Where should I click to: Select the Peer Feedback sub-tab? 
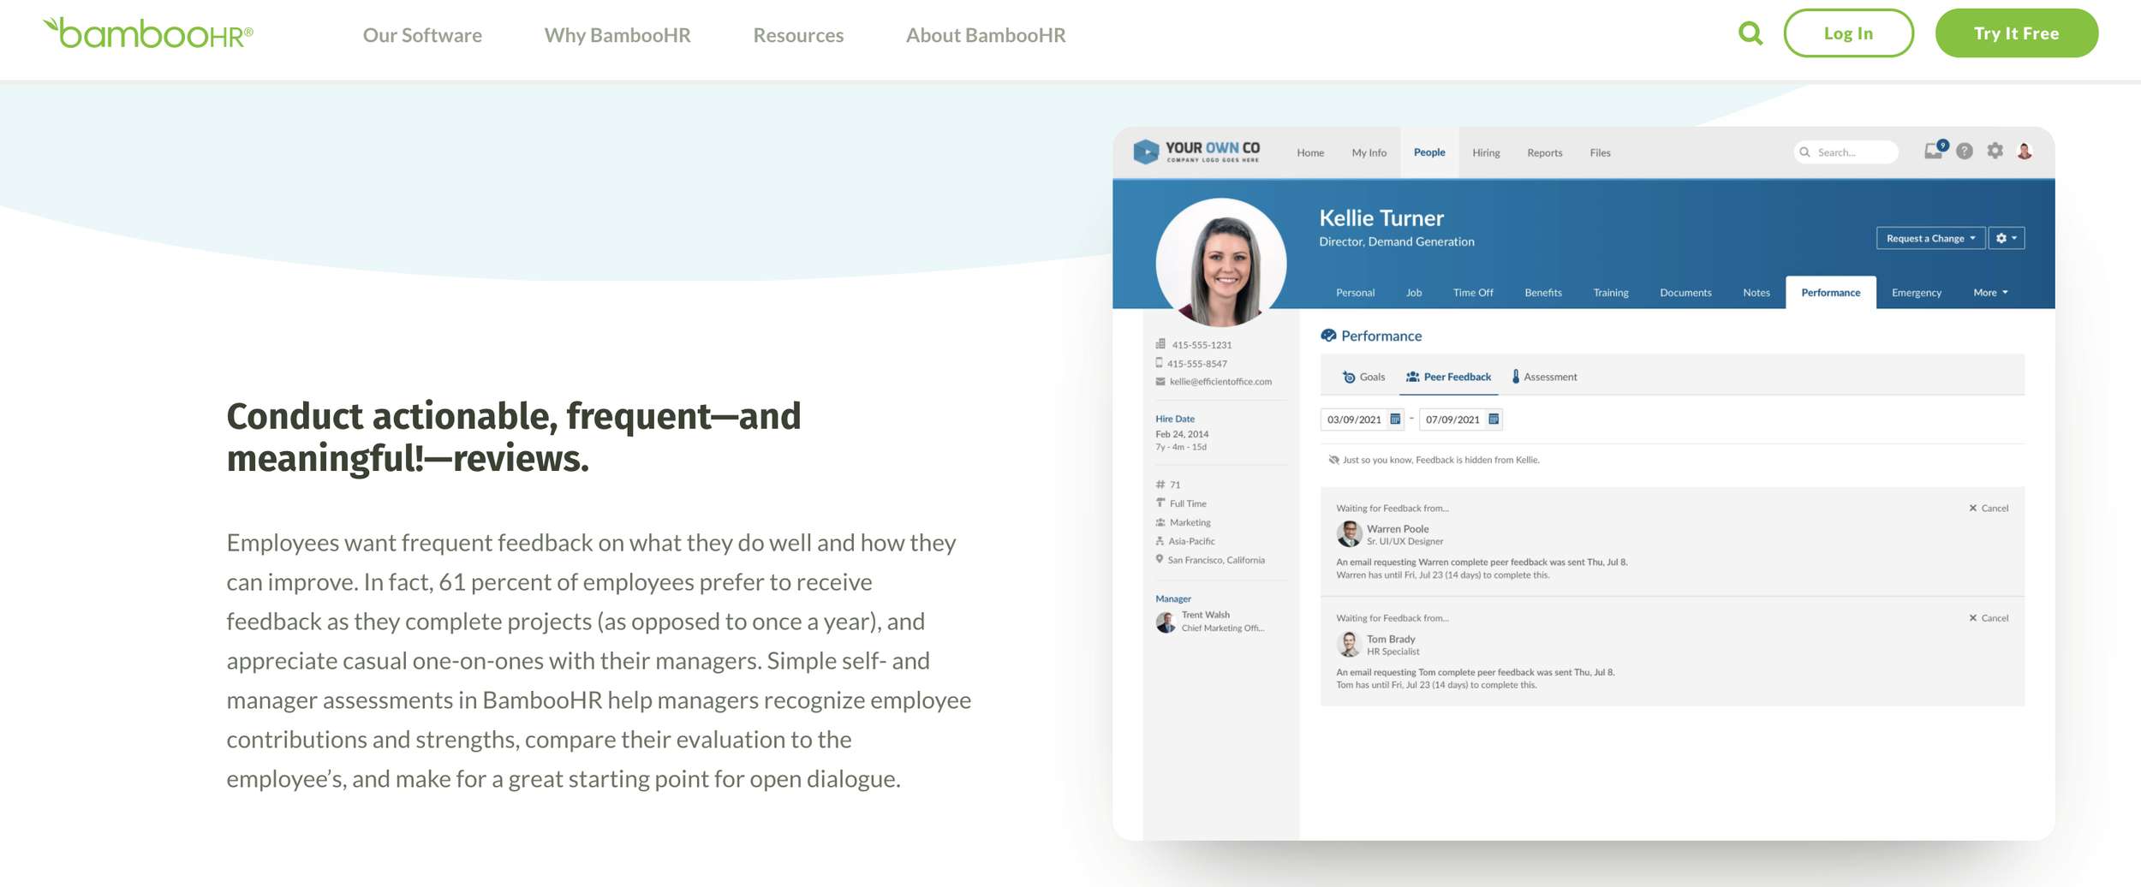1448,377
